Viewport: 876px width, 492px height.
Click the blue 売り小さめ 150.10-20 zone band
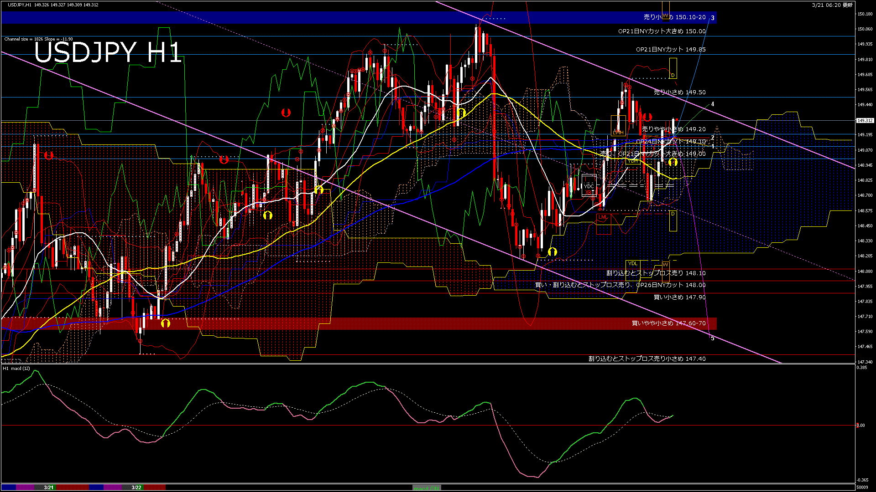tap(319, 17)
